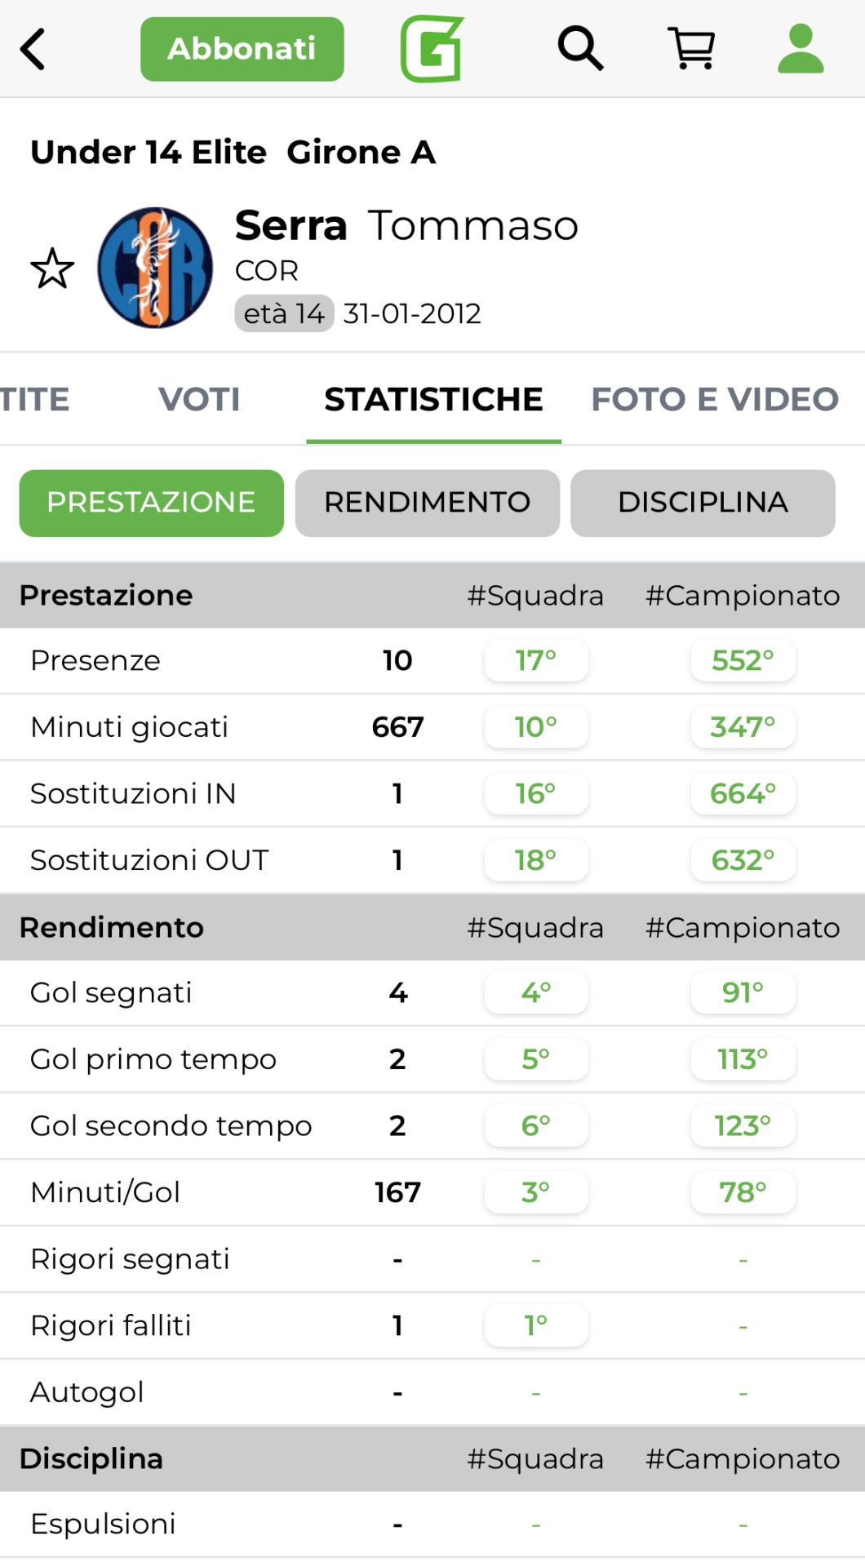Open the Gol segnati championship rank 91°
The height and width of the screenshot is (1567, 865).
point(743,992)
